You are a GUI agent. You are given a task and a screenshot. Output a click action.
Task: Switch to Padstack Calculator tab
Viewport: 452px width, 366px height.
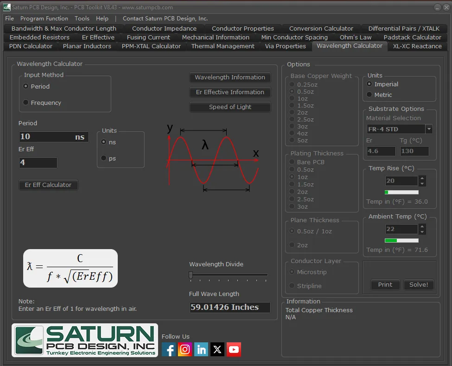tap(412, 37)
